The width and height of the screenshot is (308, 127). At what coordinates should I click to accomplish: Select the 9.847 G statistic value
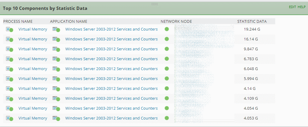coord(251,49)
